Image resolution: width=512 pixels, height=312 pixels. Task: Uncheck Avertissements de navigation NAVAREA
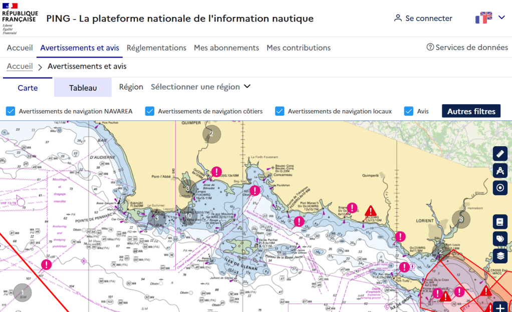coord(10,111)
